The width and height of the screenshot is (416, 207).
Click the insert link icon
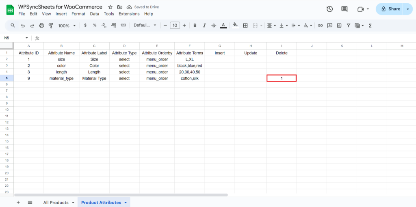point(320,26)
